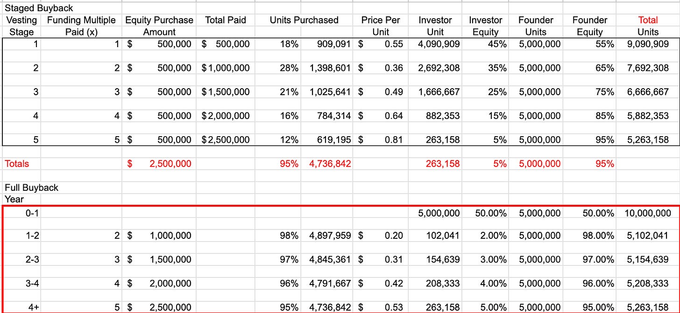Viewport: 680px width, 313px height.
Task: Select the 'Staged Buyback' heading cell
Action: 39,8
